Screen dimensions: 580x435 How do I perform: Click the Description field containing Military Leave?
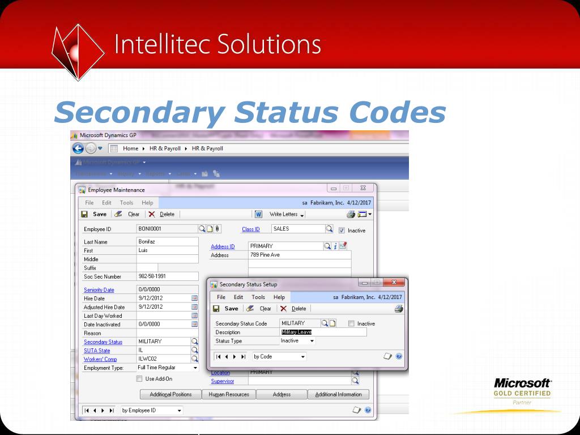click(x=322, y=332)
